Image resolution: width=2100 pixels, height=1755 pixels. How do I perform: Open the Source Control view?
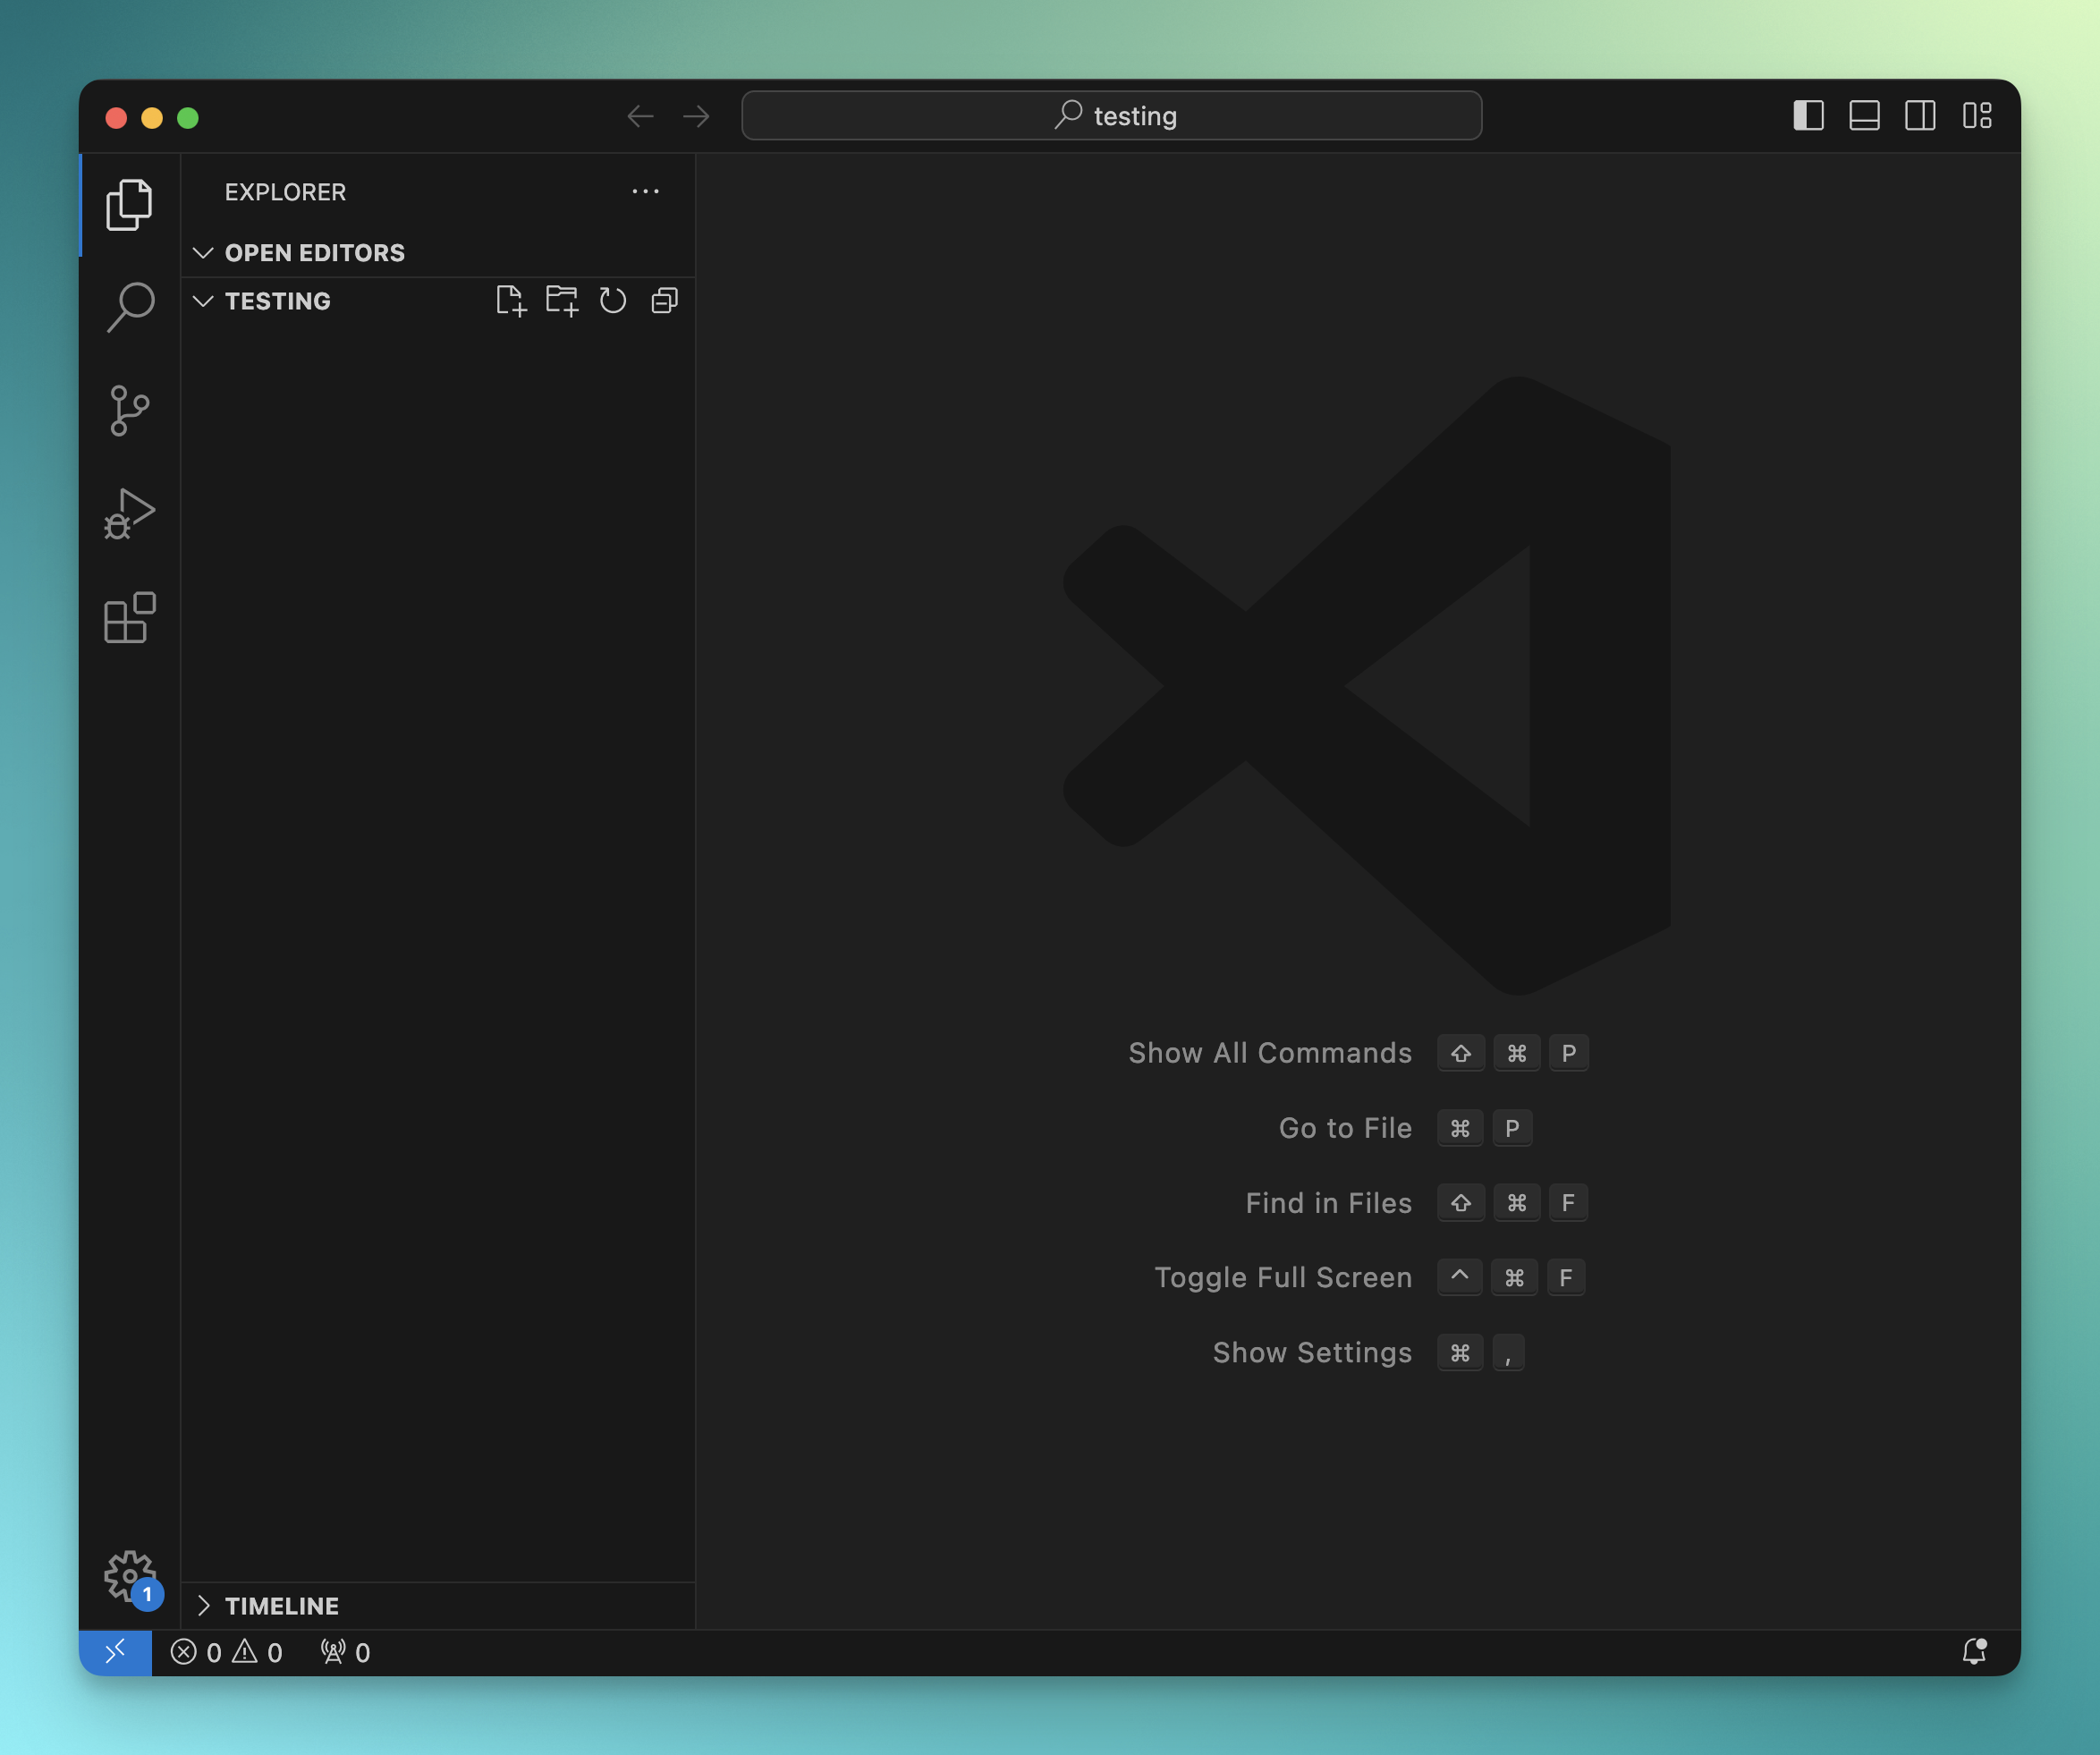click(x=130, y=410)
